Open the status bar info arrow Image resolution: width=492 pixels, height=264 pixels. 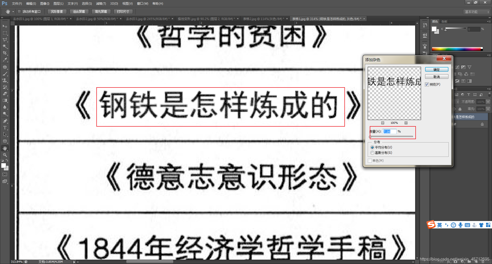[74, 262]
